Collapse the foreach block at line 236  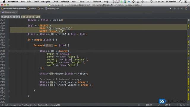(x=9, y=45)
